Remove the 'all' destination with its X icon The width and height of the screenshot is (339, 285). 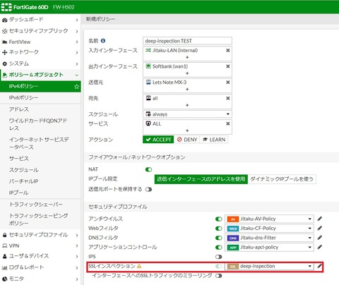228,98
